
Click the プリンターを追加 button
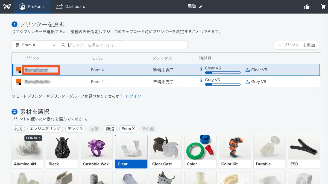click(296, 45)
